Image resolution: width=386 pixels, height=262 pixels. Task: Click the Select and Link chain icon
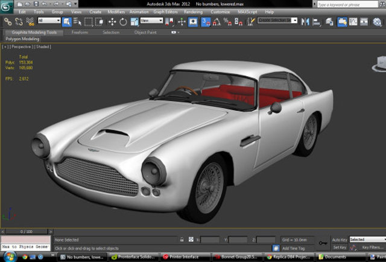coord(7,21)
